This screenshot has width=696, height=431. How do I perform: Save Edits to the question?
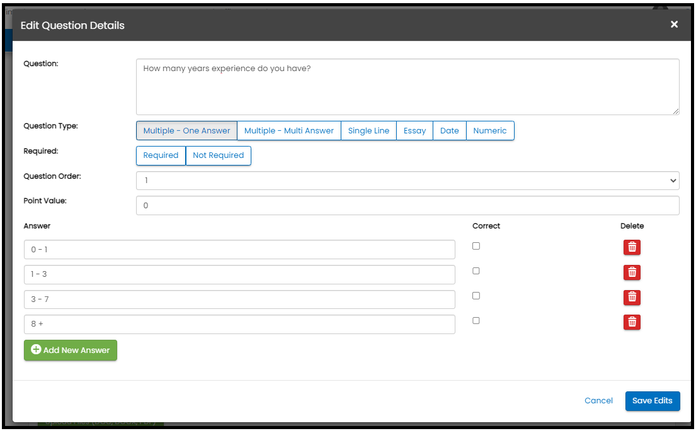pyautogui.click(x=652, y=401)
